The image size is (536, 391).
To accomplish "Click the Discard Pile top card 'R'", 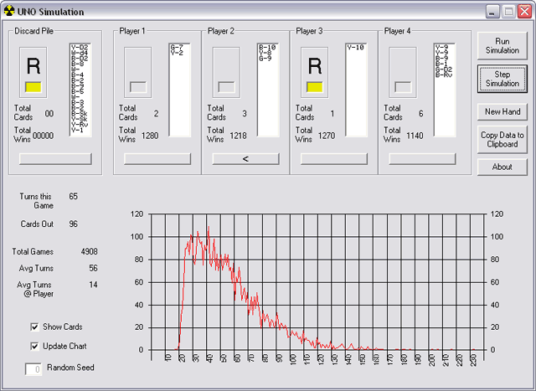I will 33,66.
